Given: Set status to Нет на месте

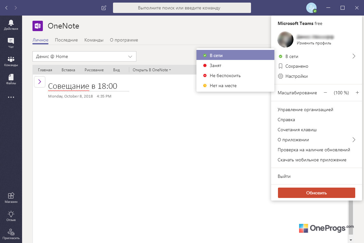Looking at the screenshot, I should point(235,86).
